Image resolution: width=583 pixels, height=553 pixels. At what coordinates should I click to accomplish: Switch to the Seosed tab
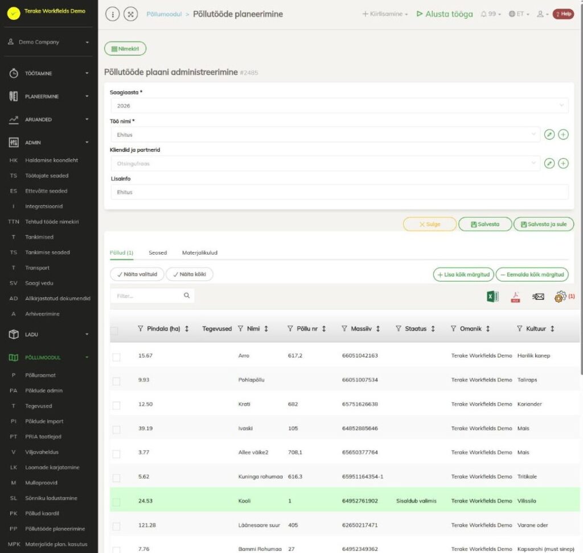(158, 253)
